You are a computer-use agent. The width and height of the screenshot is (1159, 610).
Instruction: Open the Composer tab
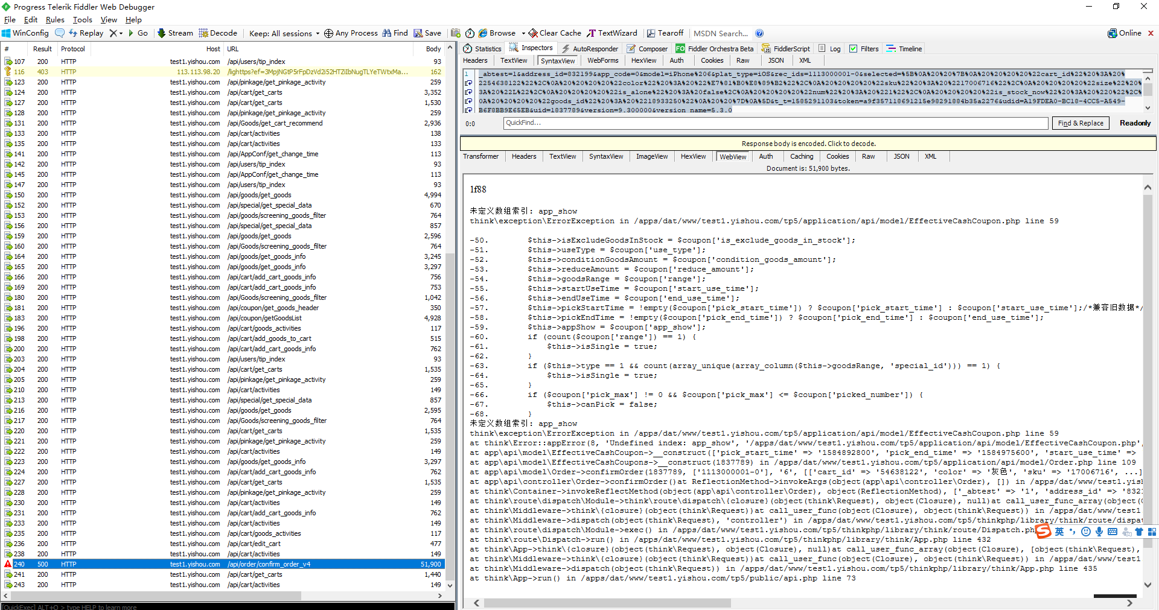pos(647,49)
